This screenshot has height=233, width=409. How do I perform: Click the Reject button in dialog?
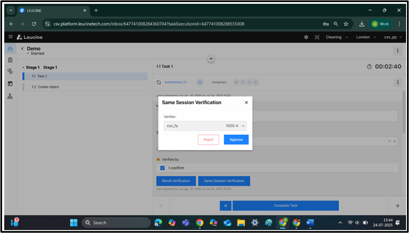pos(208,140)
